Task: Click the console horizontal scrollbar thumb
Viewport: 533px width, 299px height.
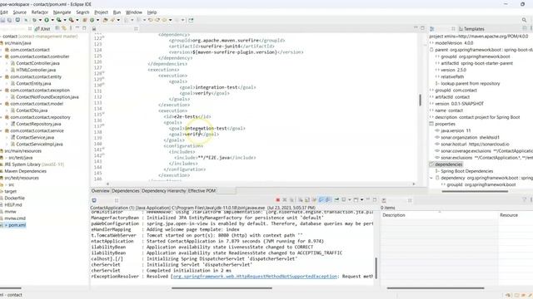Action: click(222, 288)
